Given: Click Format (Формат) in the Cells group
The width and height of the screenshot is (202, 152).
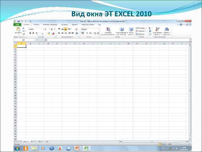Looking at the screenshot, I should pyautogui.click(x=141, y=34).
